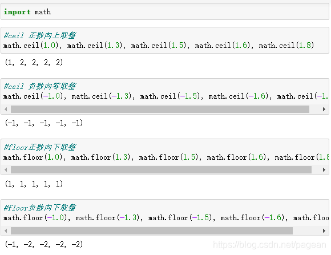Click the output '(-1, -2, -2, -2, -2)'

coord(44,244)
